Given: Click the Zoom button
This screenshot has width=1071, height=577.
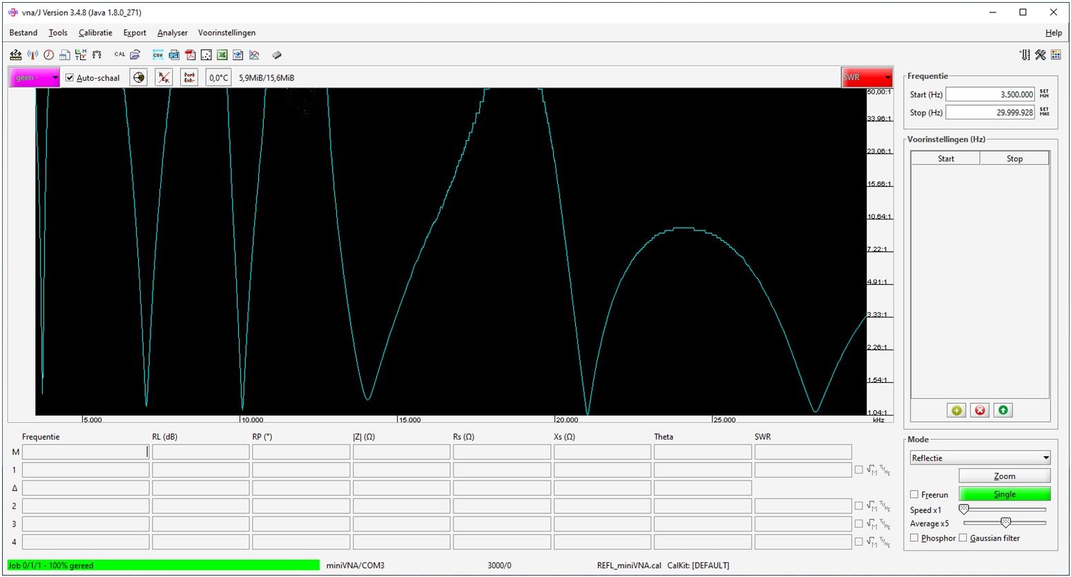Looking at the screenshot, I should [1004, 476].
